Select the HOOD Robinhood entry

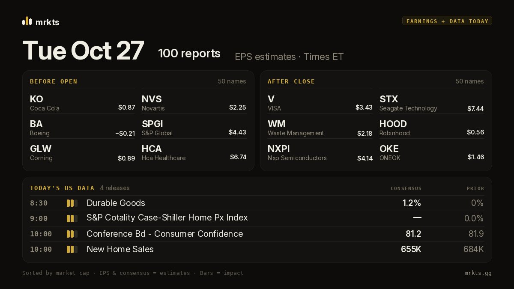(432, 128)
